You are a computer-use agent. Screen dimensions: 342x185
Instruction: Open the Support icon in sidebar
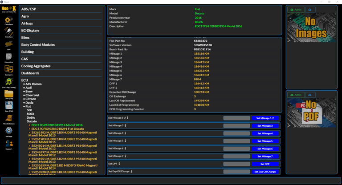(8, 144)
